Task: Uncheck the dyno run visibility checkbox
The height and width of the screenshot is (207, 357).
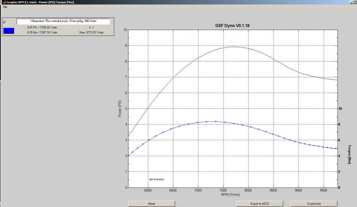Action: pos(5,23)
